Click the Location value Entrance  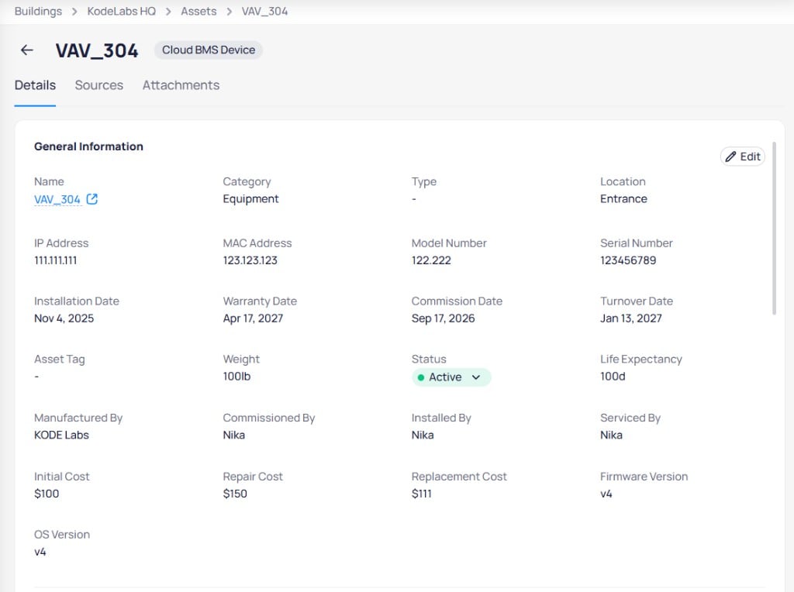[x=623, y=199]
